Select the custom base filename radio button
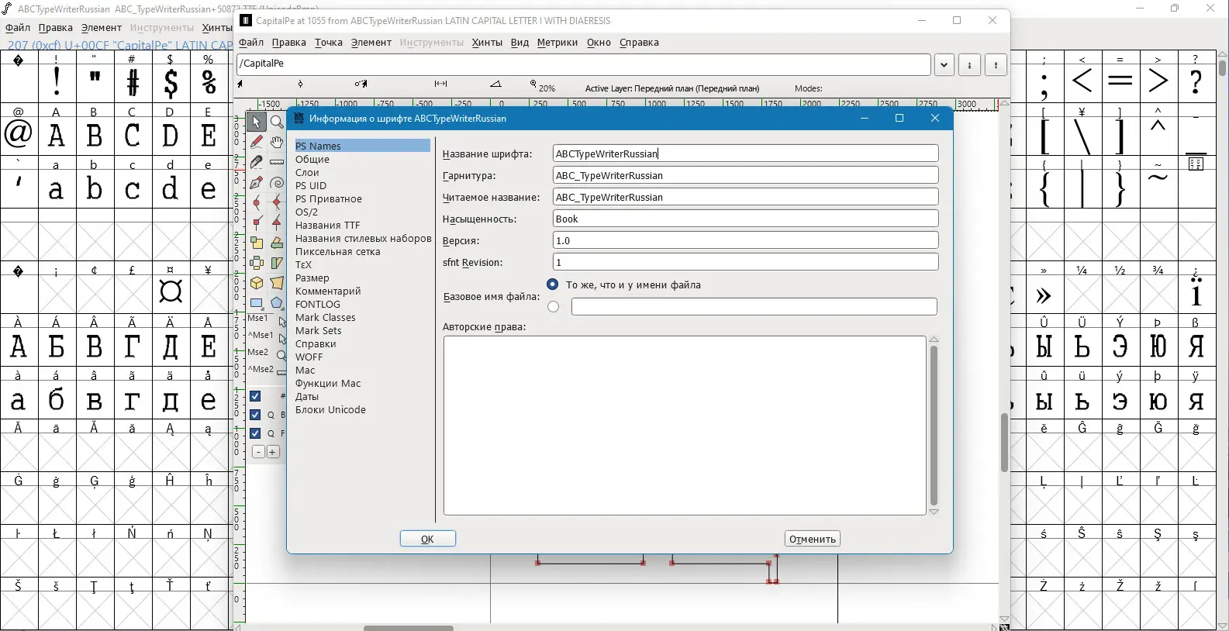 coord(553,307)
